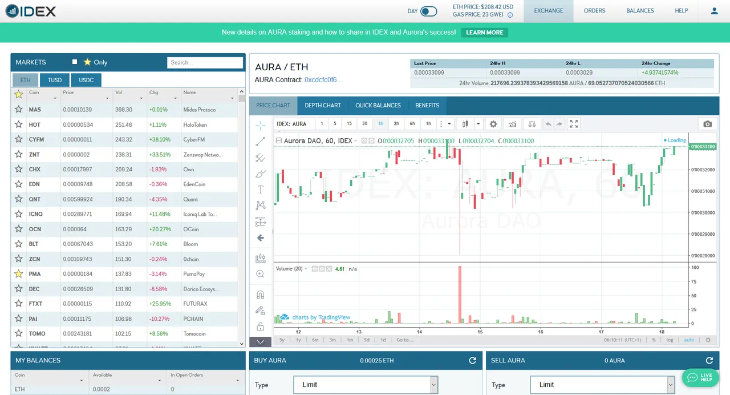This screenshot has width=730, height=395.
Task: Set chart range to 5y
Action: tap(282, 340)
